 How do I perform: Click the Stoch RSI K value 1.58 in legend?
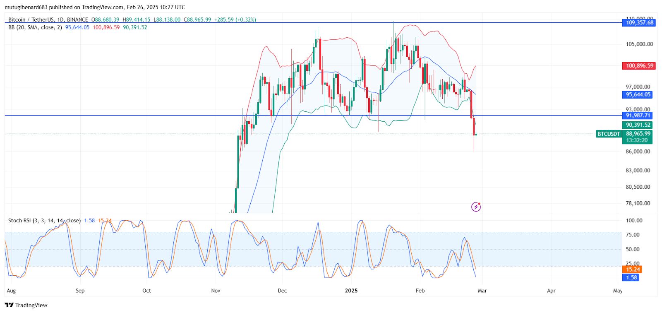tap(89, 221)
